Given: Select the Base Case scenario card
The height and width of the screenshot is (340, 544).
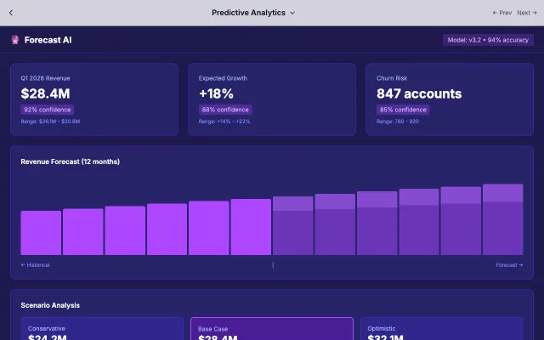Looking at the screenshot, I should pos(272,329).
